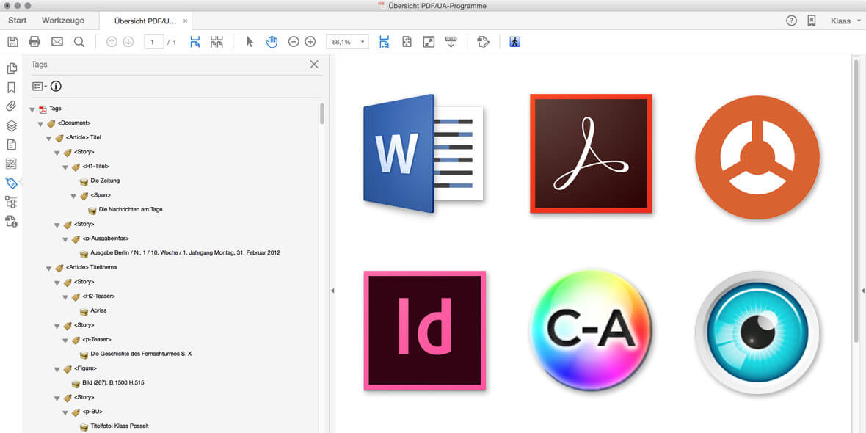Image resolution: width=866 pixels, height=433 pixels.
Task: Open the Tags panel options menu
Action: pos(39,86)
